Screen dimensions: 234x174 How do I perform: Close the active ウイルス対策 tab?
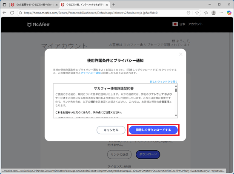107,5
